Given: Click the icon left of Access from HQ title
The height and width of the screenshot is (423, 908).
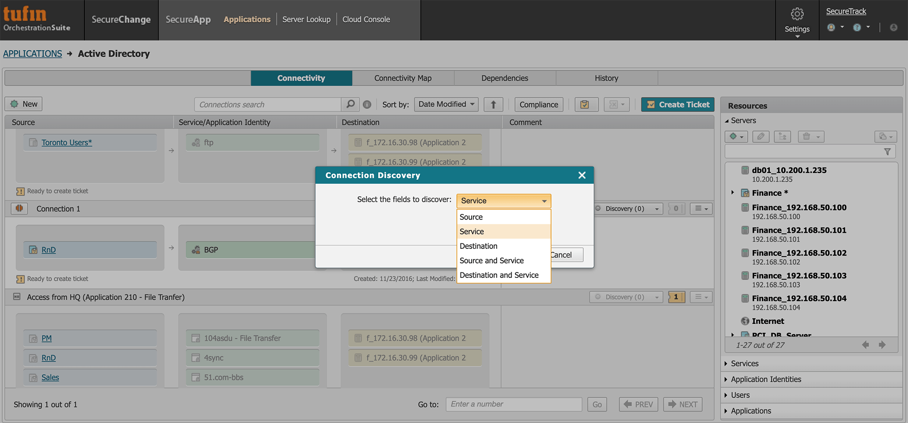Looking at the screenshot, I should tap(17, 297).
